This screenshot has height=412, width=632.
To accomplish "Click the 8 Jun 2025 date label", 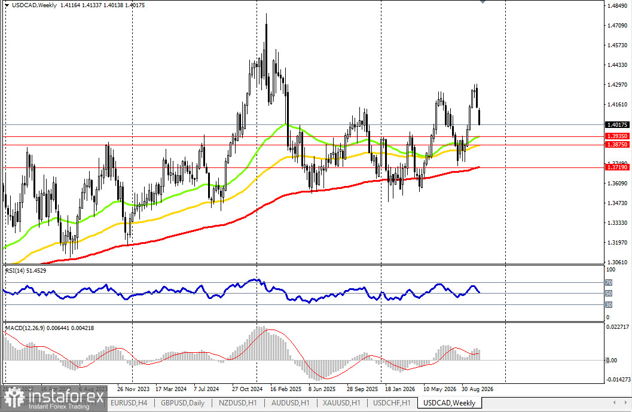I will pyautogui.click(x=322, y=389).
